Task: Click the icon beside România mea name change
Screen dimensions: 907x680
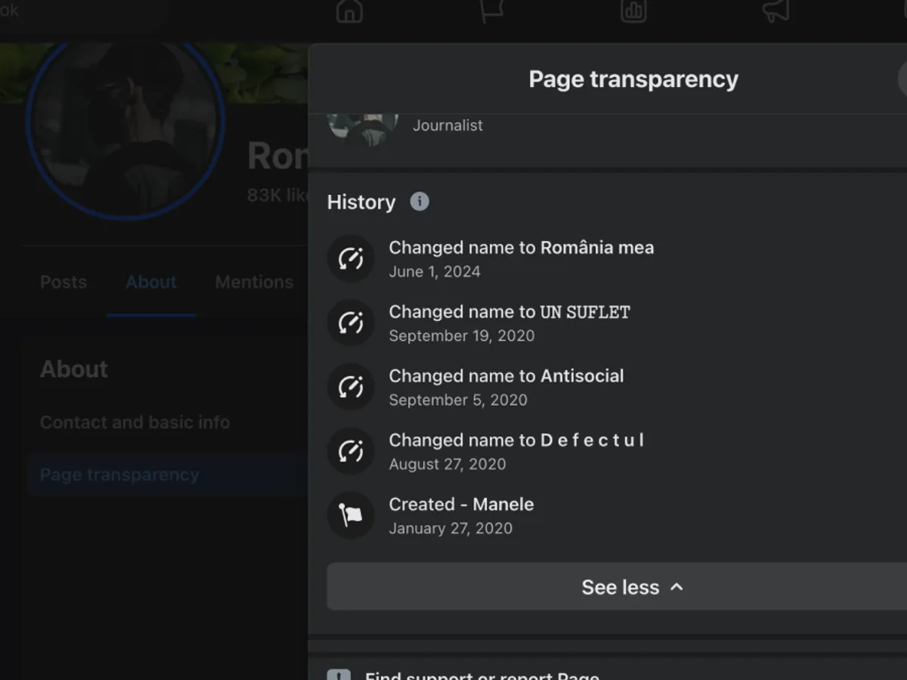Action: pyautogui.click(x=351, y=258)
